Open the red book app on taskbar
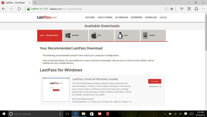207x117 pixels. [x=100, y=114]
